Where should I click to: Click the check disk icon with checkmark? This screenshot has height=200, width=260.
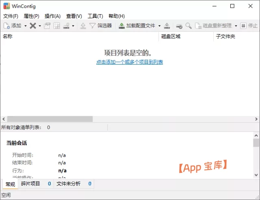point(179,26)
